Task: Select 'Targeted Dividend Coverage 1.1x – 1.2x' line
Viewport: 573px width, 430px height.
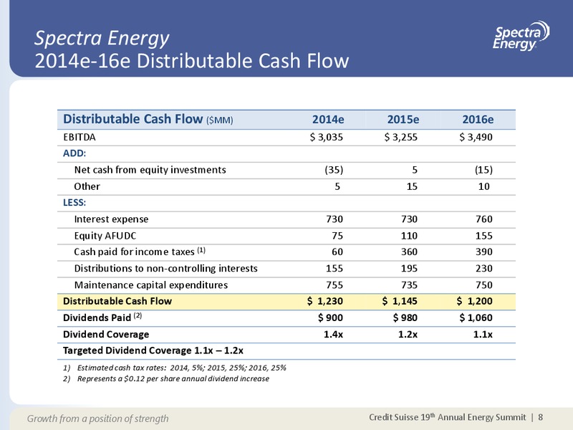Action: point(153,350)
